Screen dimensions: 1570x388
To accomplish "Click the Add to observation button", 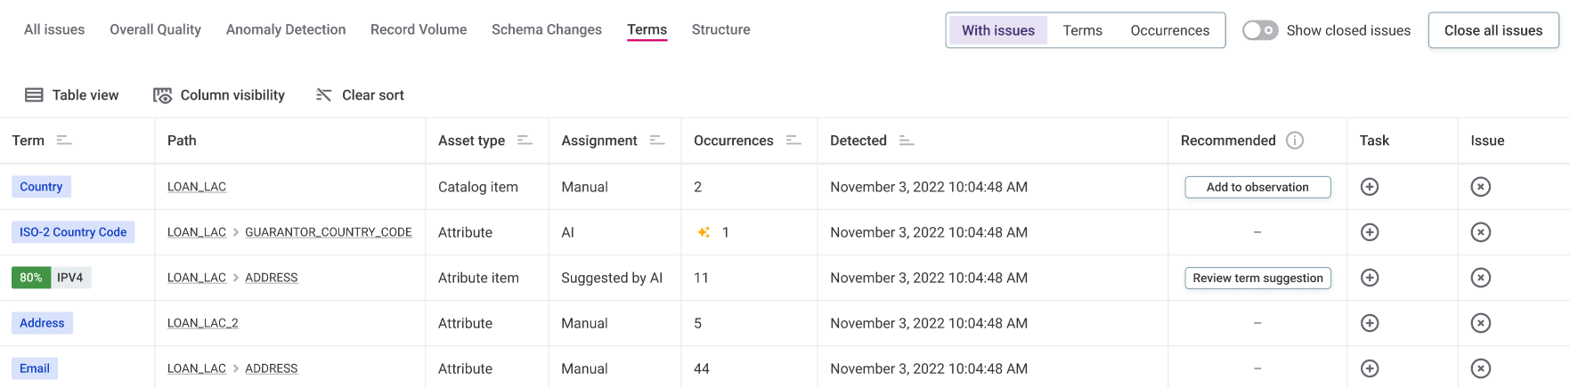I will tap(1257, 187).
